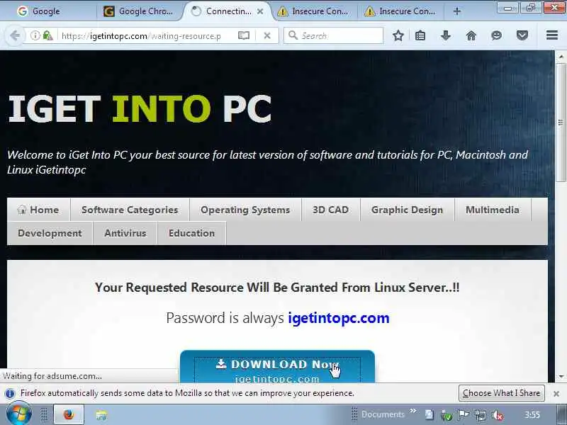
Task: Click the page tray icon beside the Documents chevron
Action: pos(430,415)
